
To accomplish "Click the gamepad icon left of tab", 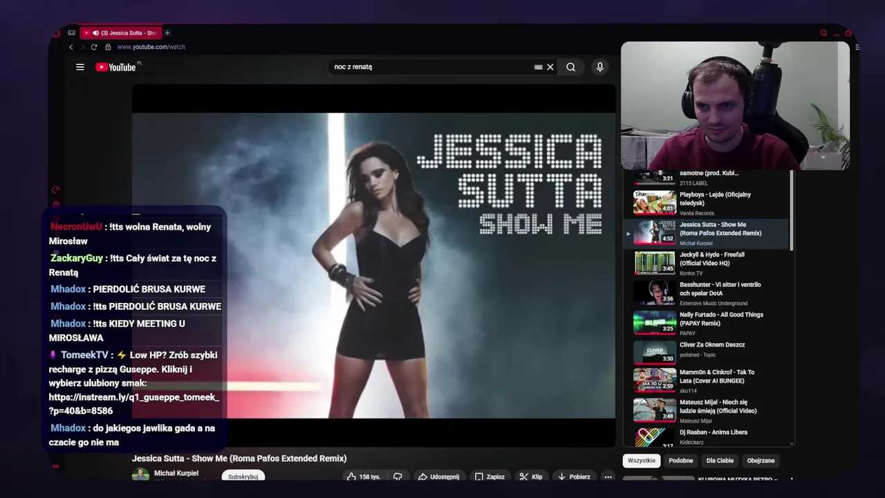I will [x=71, y=33].
